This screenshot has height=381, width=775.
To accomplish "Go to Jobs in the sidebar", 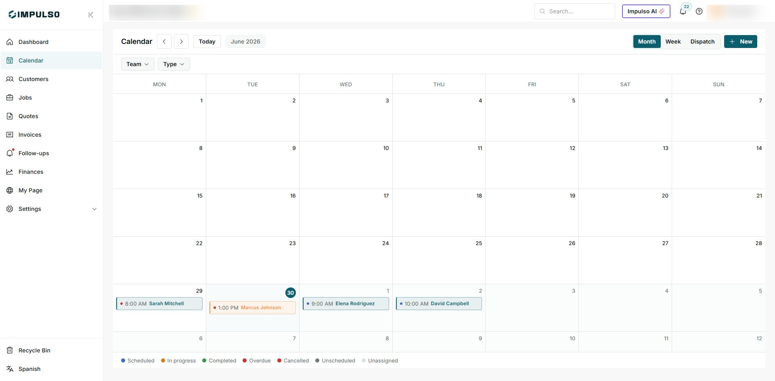I will point(51,98).
